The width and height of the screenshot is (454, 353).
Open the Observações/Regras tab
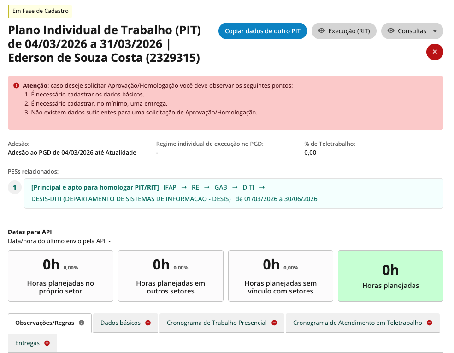point(50,323)
